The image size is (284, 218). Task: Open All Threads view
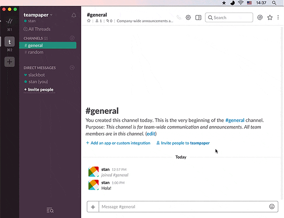[x=37, y=29]
